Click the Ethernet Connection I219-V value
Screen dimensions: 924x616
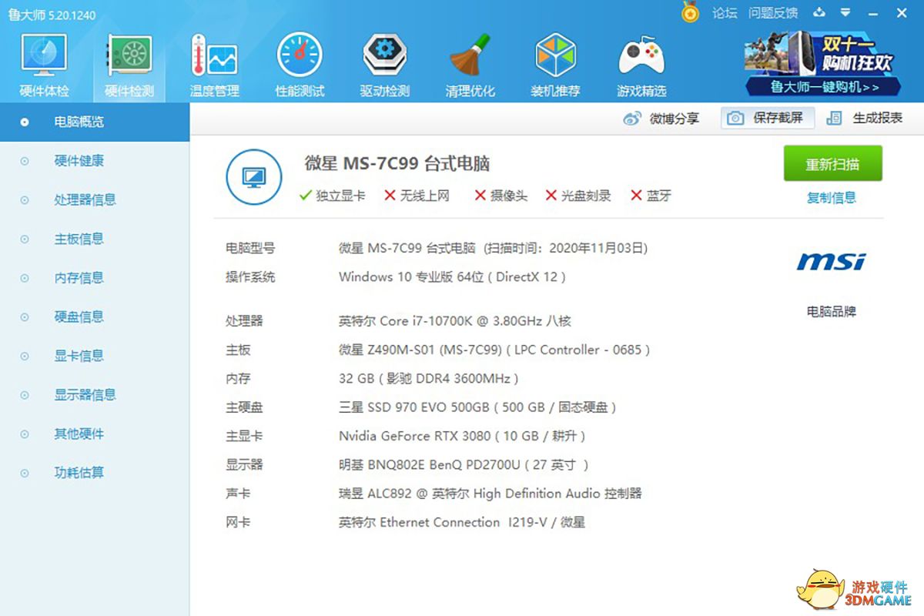tap(462, 523)
